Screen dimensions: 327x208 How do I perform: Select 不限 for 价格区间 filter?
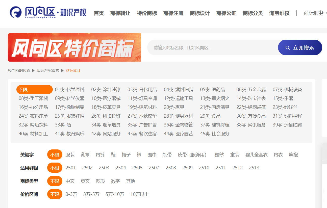55,194
